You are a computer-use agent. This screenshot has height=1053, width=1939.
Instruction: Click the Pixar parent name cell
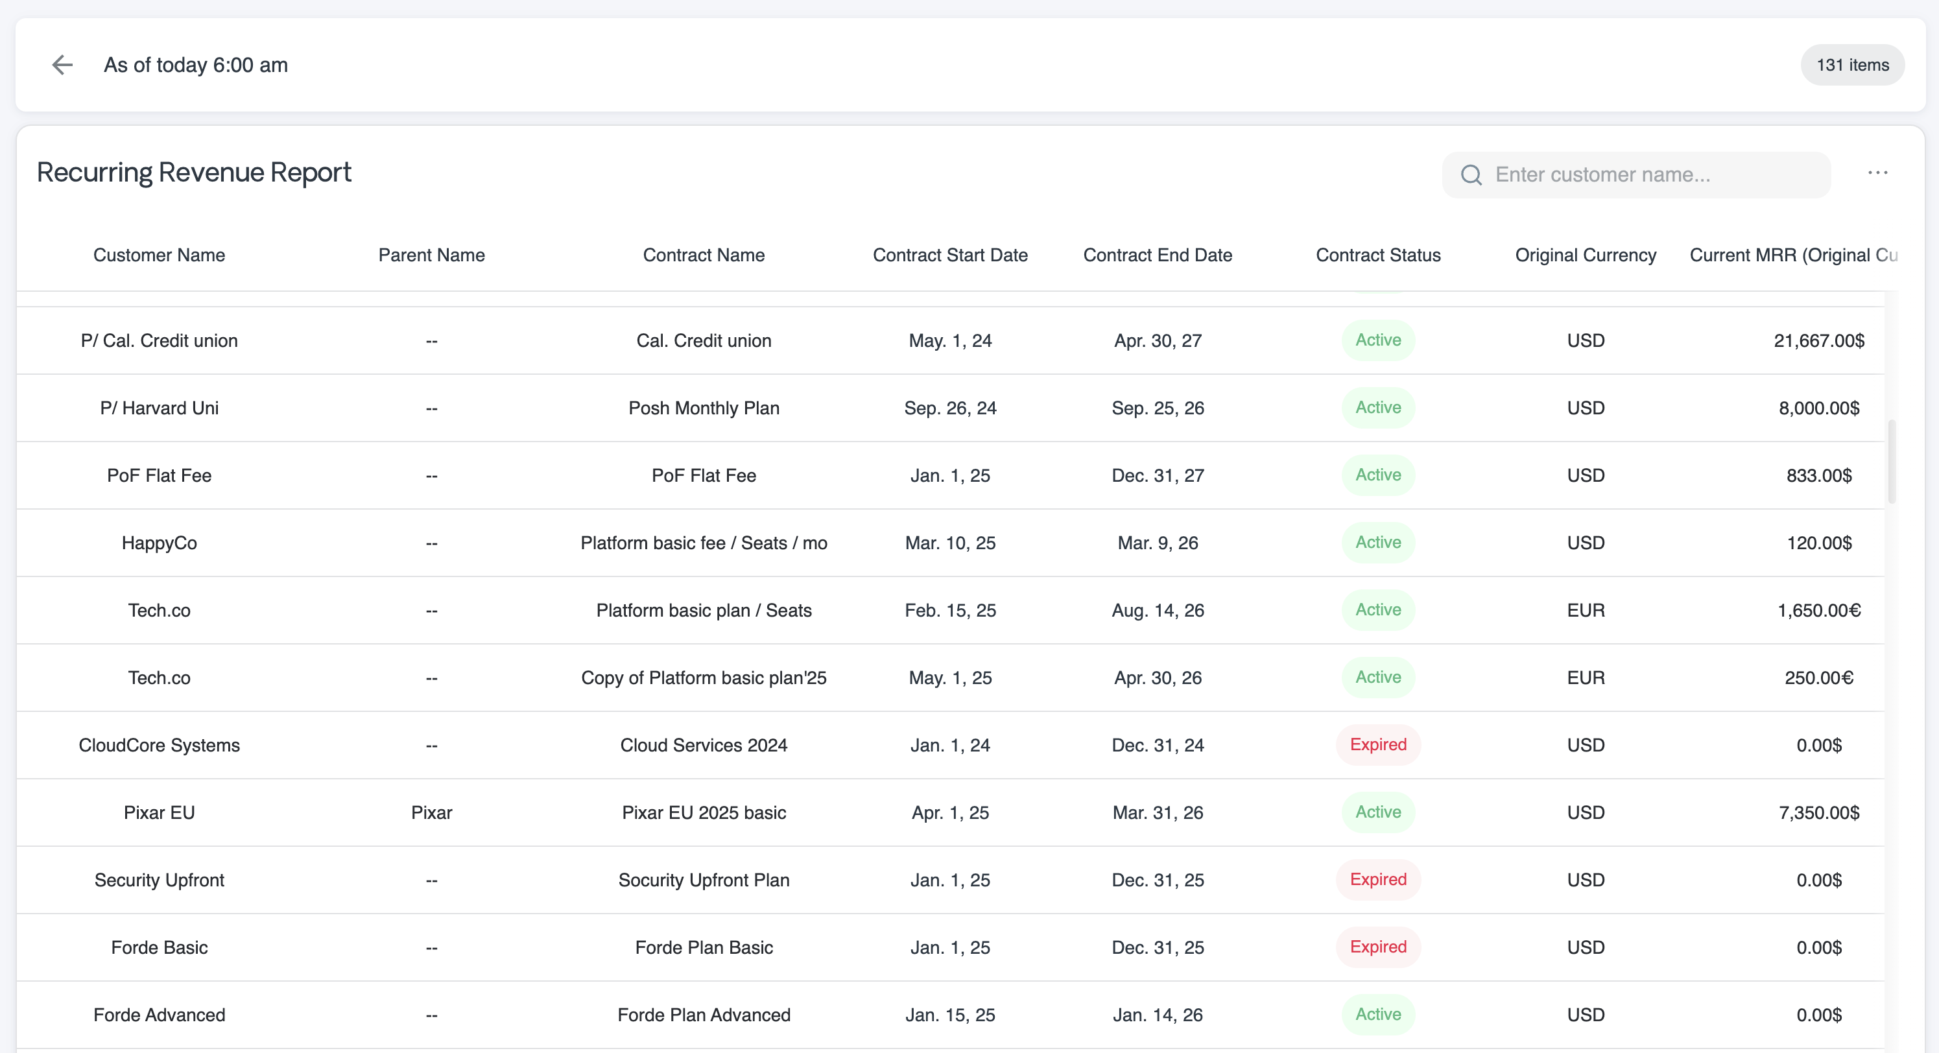[431, 813]
